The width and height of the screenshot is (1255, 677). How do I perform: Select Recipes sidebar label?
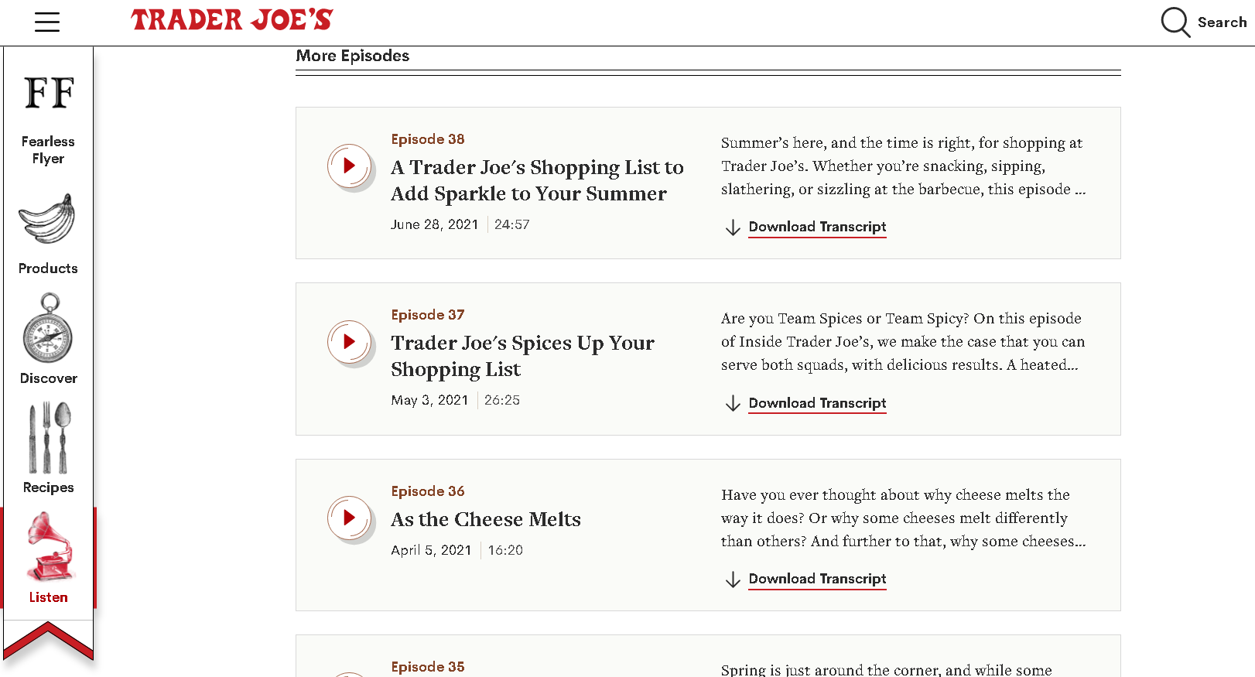pos(48,487)
